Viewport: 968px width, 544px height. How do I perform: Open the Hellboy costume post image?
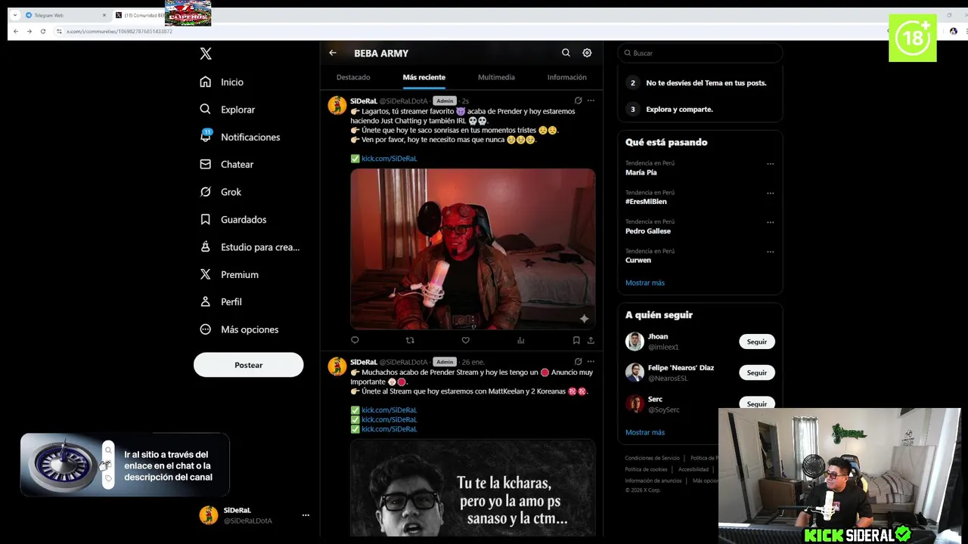point(473,249)
